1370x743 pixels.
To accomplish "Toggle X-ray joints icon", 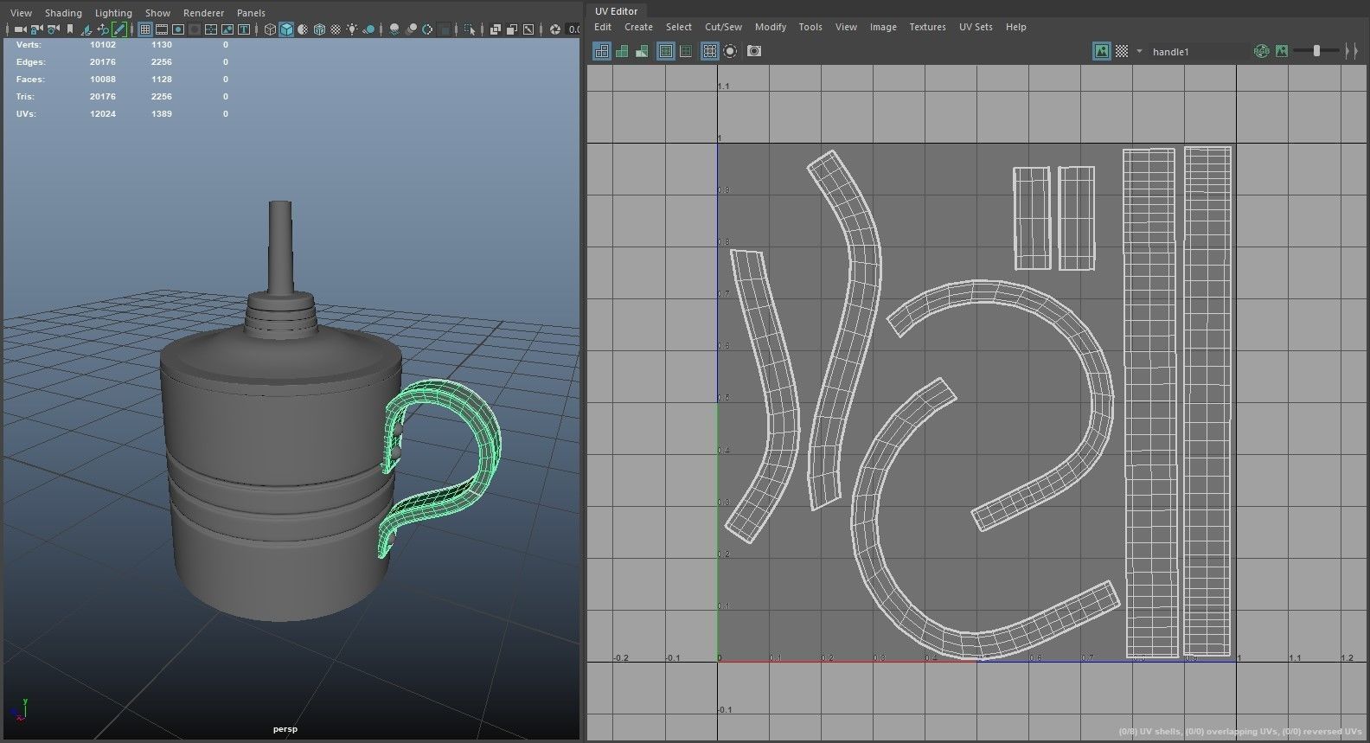I will coord(528,29).
